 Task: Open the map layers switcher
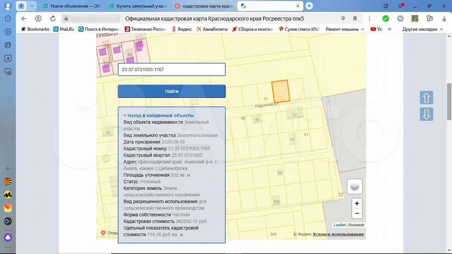click(355, 187)
